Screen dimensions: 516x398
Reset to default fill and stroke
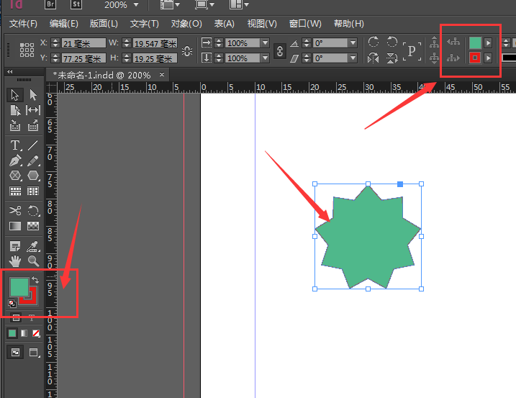pos(12,303)
